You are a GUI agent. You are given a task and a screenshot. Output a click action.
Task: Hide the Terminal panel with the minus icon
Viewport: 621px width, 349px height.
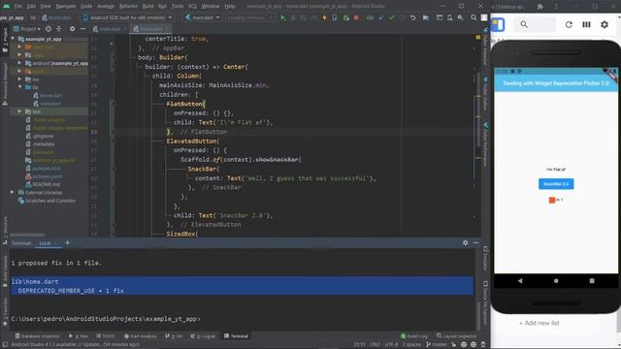(x=475, y=243)
